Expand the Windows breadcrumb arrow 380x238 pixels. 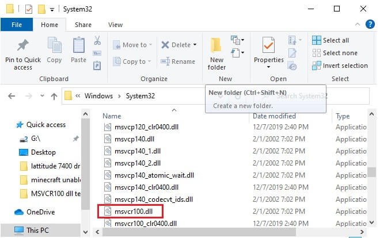click(x=119, y=96)
